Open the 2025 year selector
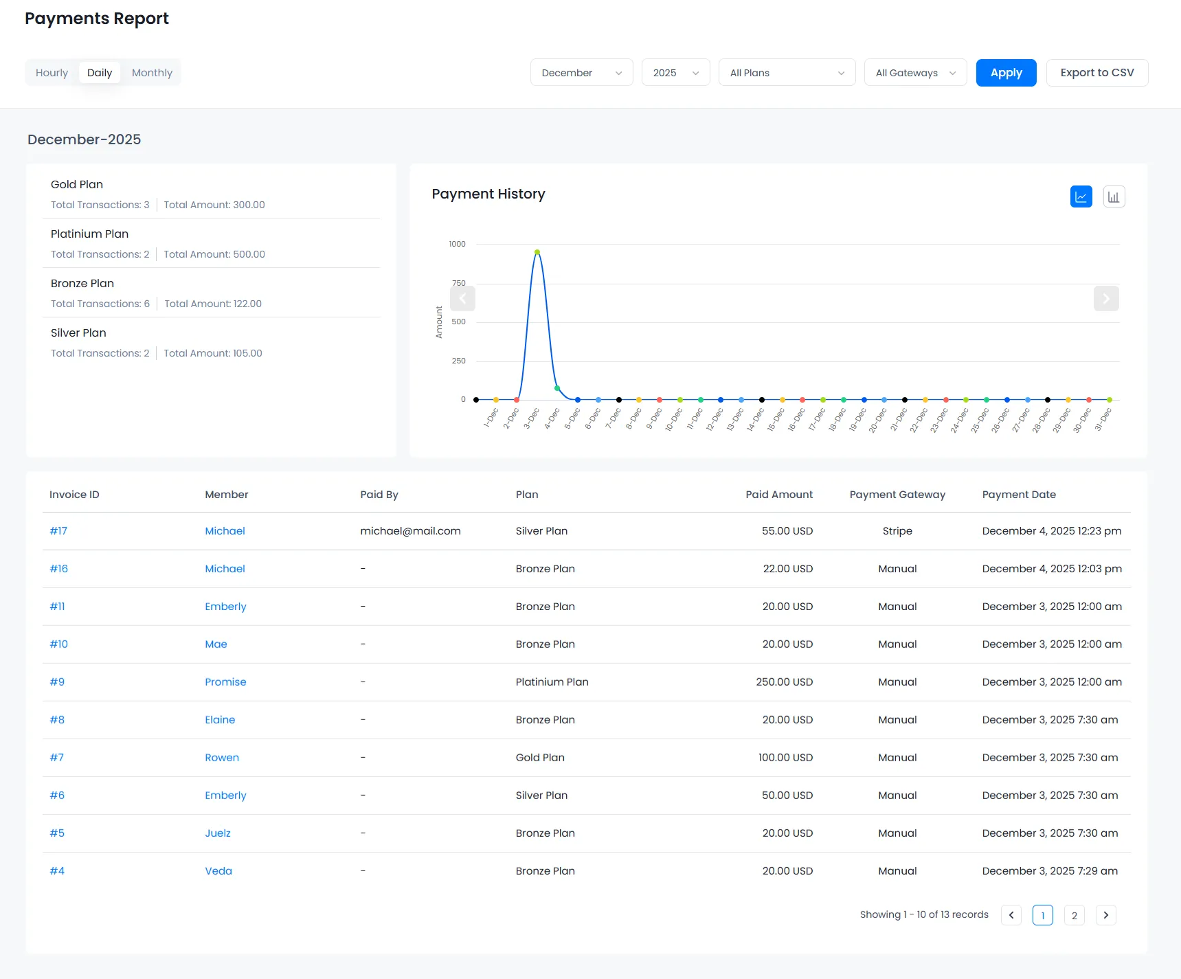This screenshot has width=1181, height=979. (x=675, y=72)
